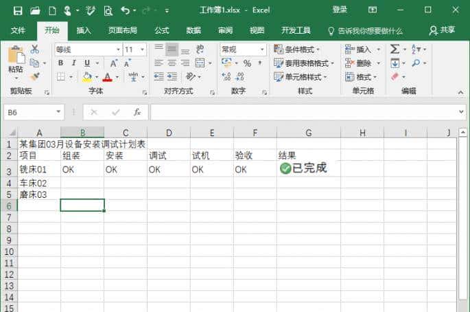Decrease the indent
Viewport: 470px width, 312px height.
click(158, 77)
